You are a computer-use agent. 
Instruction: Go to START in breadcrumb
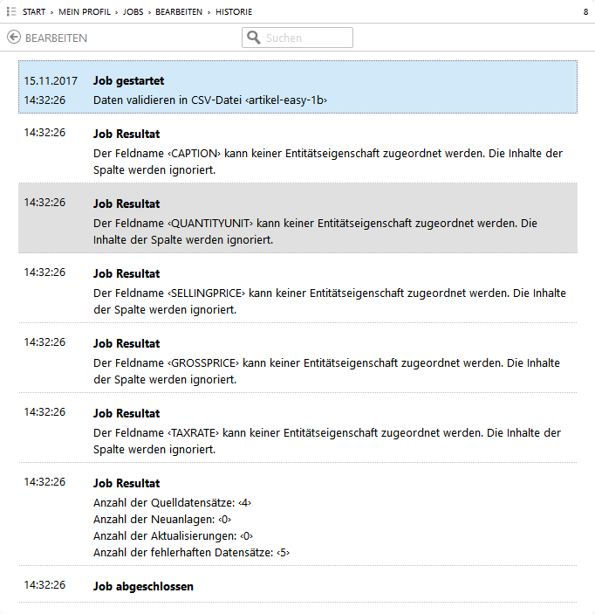[x=34, y=12]
